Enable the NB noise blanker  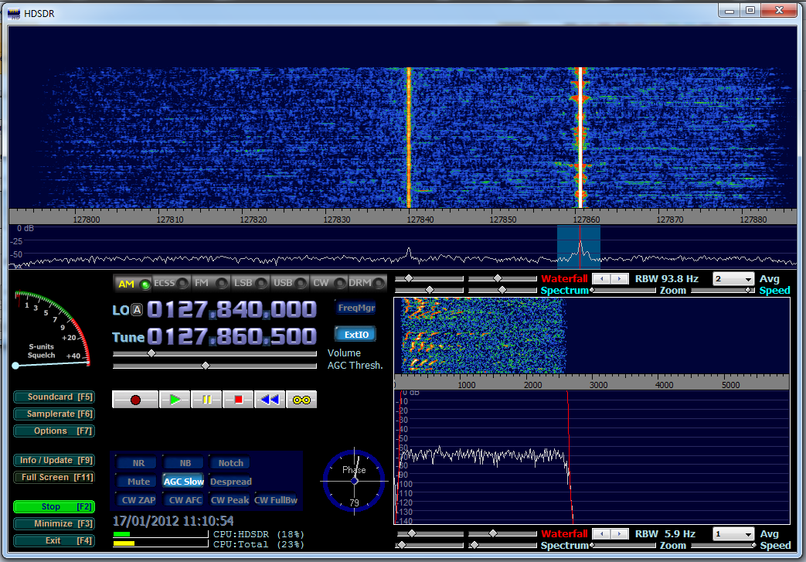point(185,463)
